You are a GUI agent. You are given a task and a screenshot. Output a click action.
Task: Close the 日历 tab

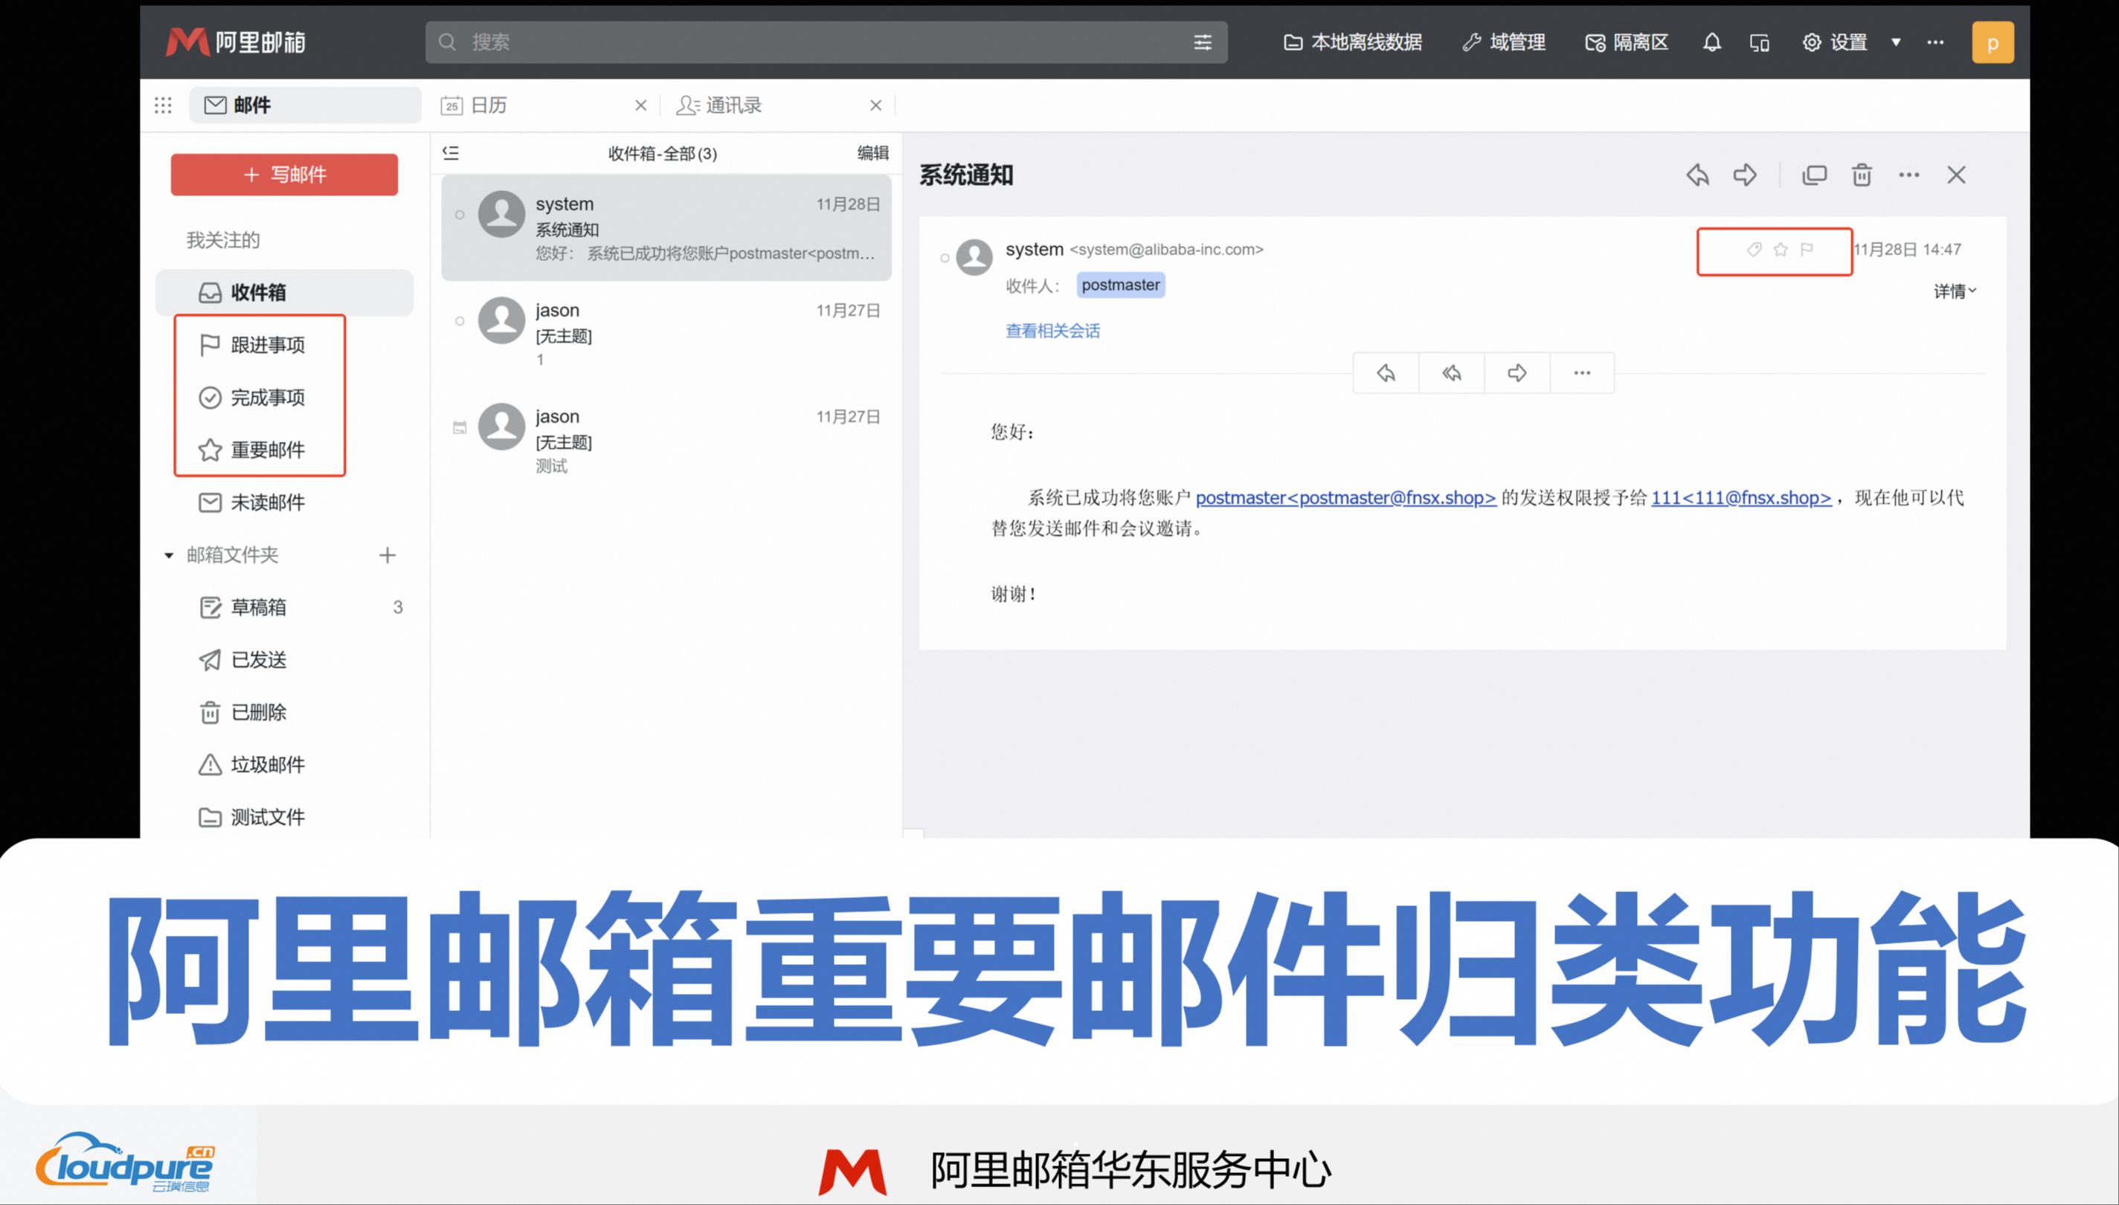[x=640, y=105]
